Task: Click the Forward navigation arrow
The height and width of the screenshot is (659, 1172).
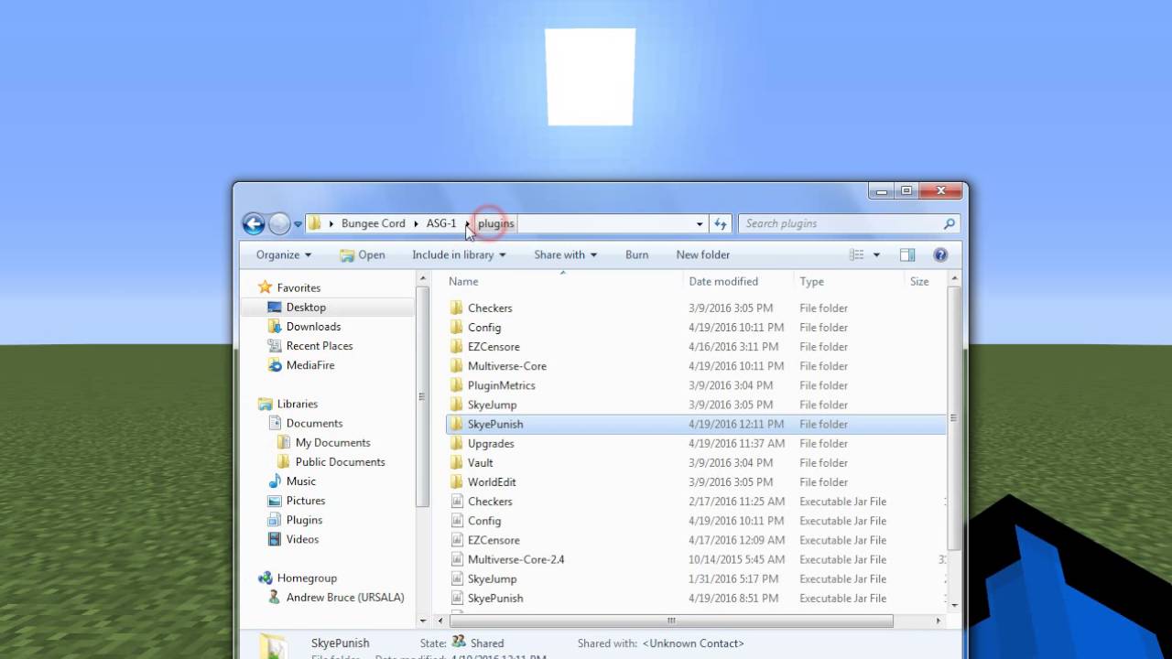Action: click(279, 223)
